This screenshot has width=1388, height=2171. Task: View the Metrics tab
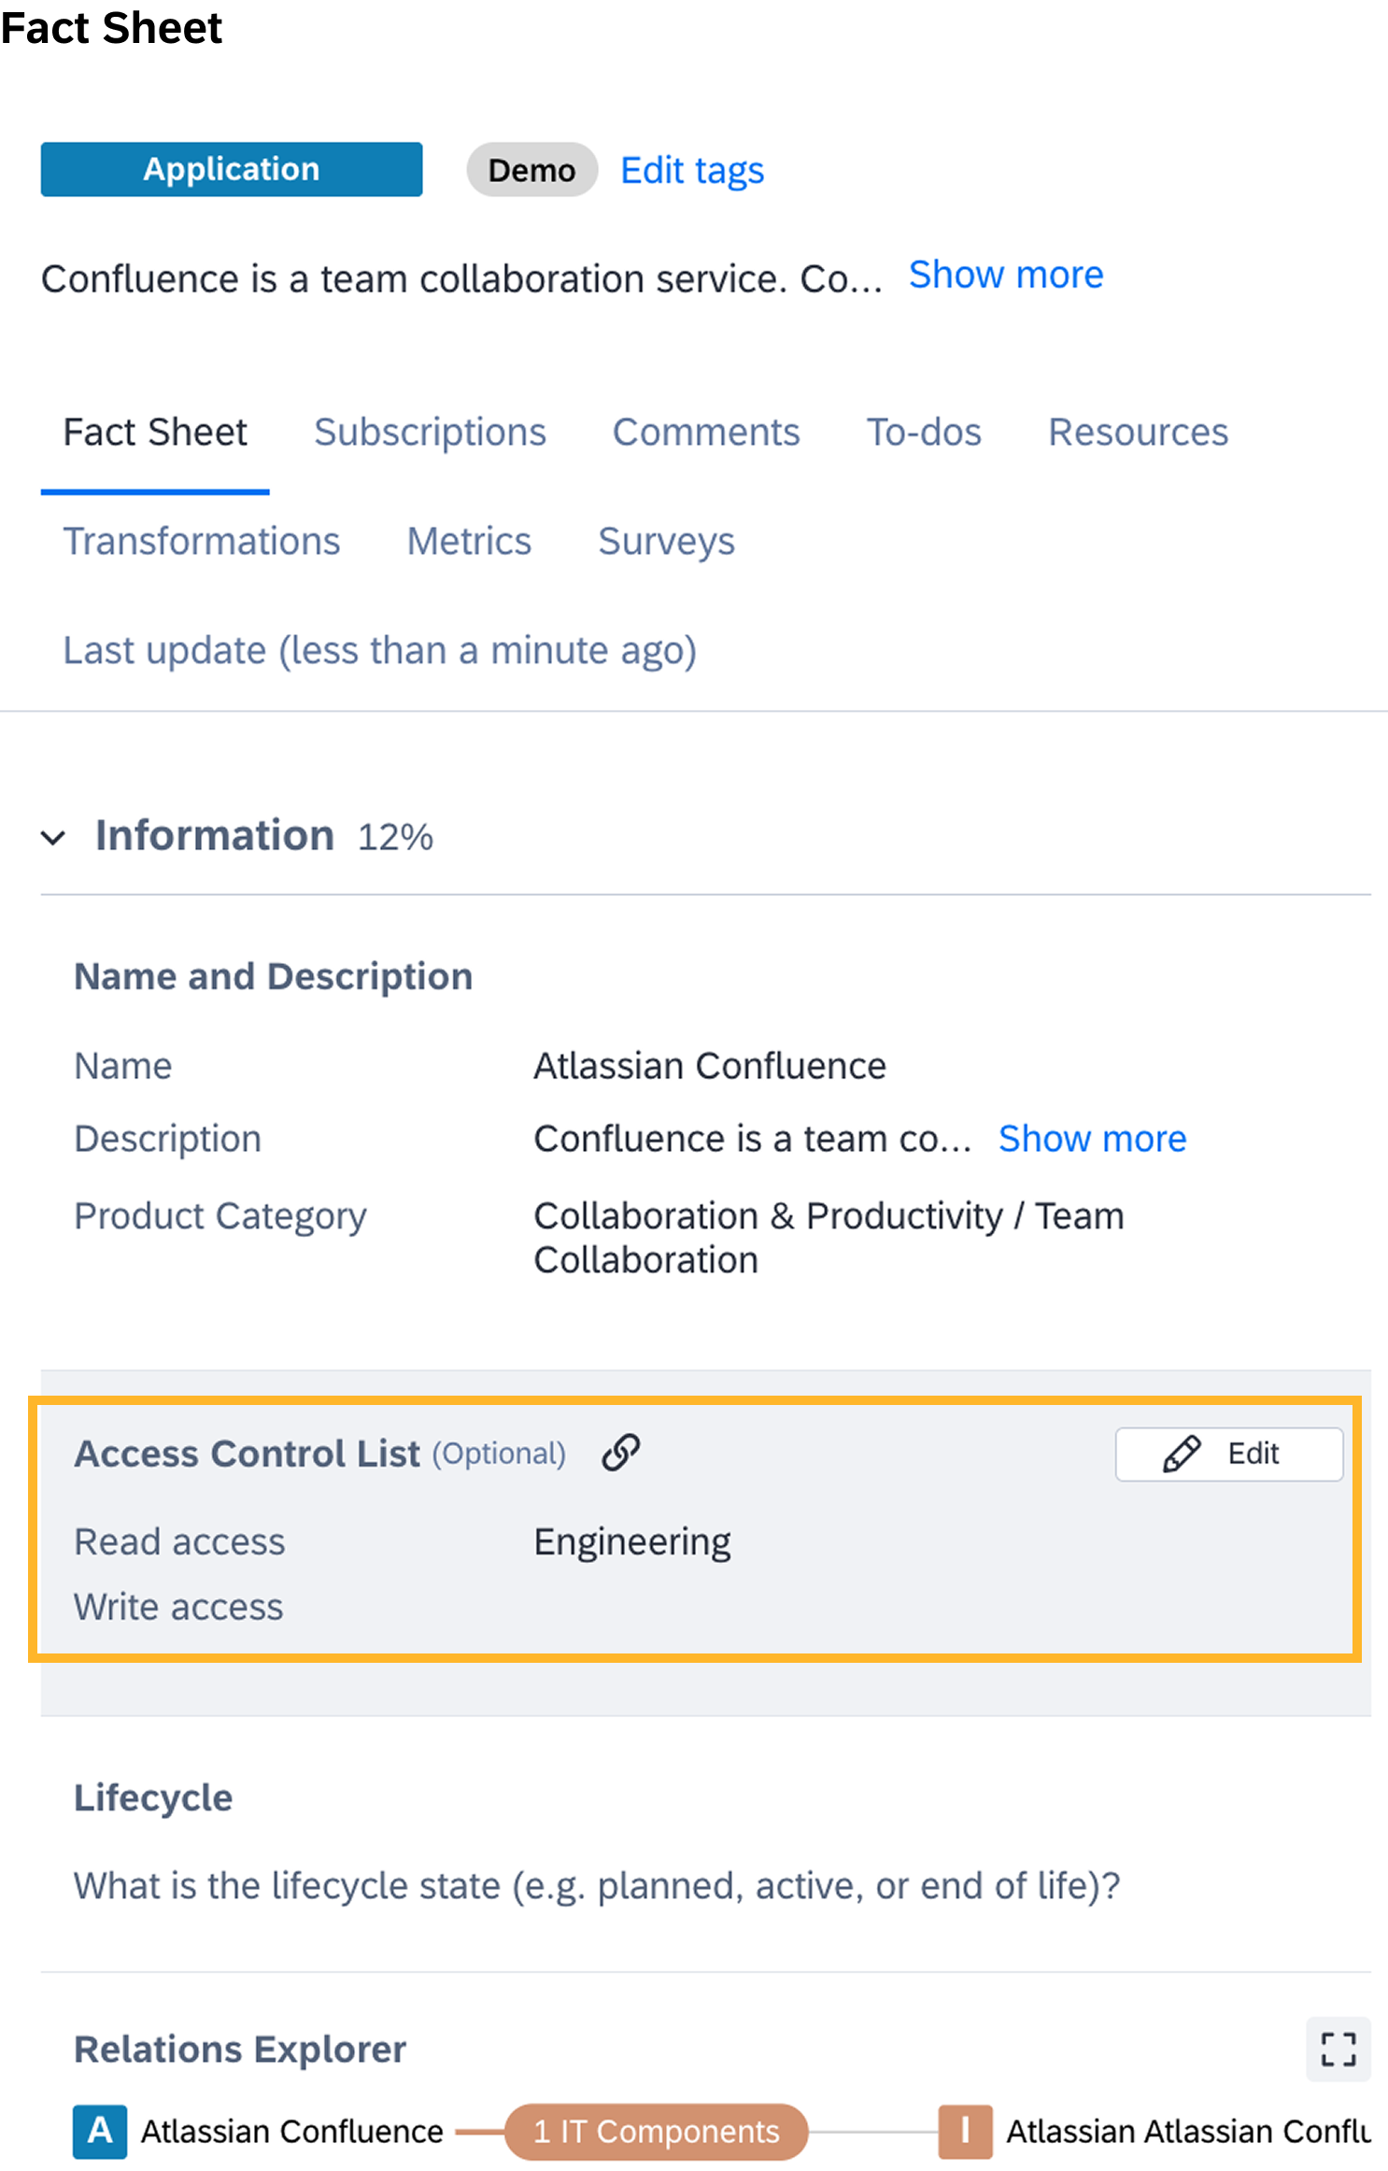469,542
